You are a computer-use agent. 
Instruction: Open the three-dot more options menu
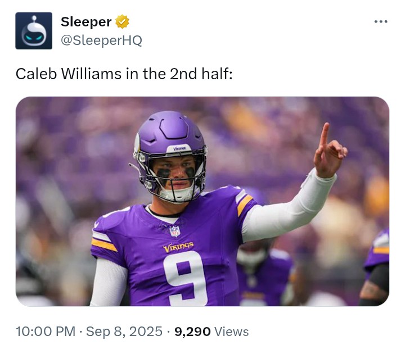point(381,22)
